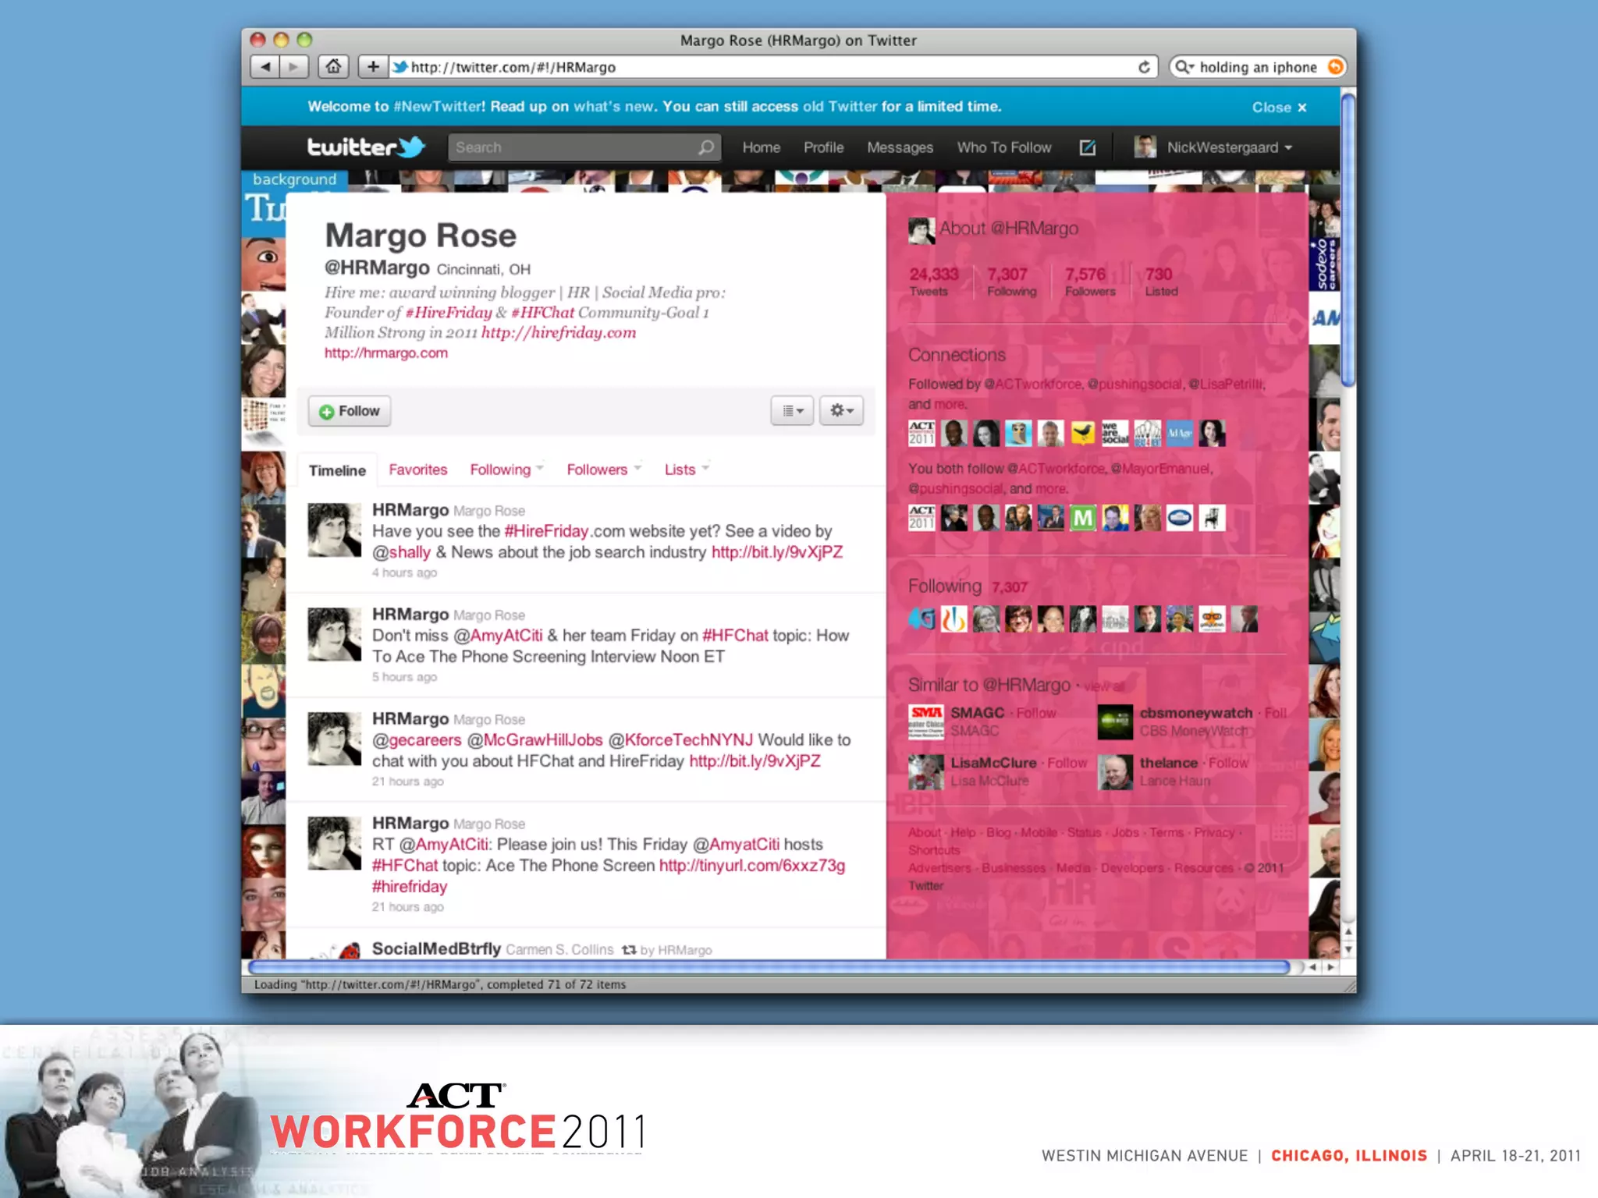Open the @MayorEmanuel mutual follow link
This screenshot has width=1598, height=1198.
tap(1160, 469)
